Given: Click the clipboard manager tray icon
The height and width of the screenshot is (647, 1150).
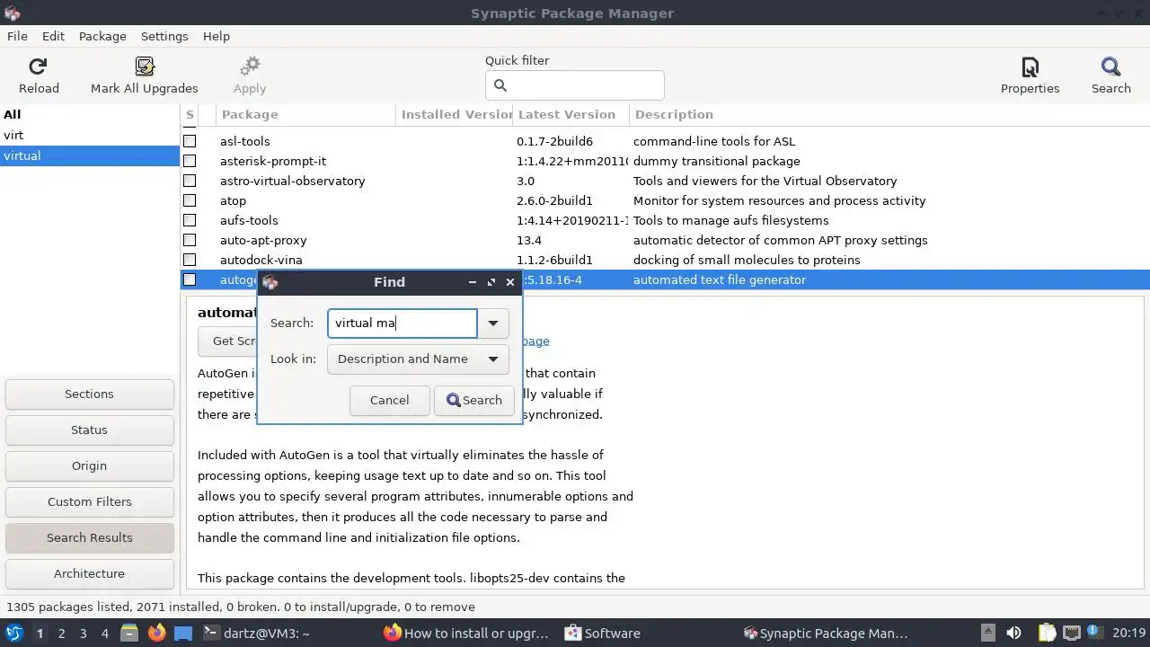Looking at the screenshot, I should pos(1047,634).
